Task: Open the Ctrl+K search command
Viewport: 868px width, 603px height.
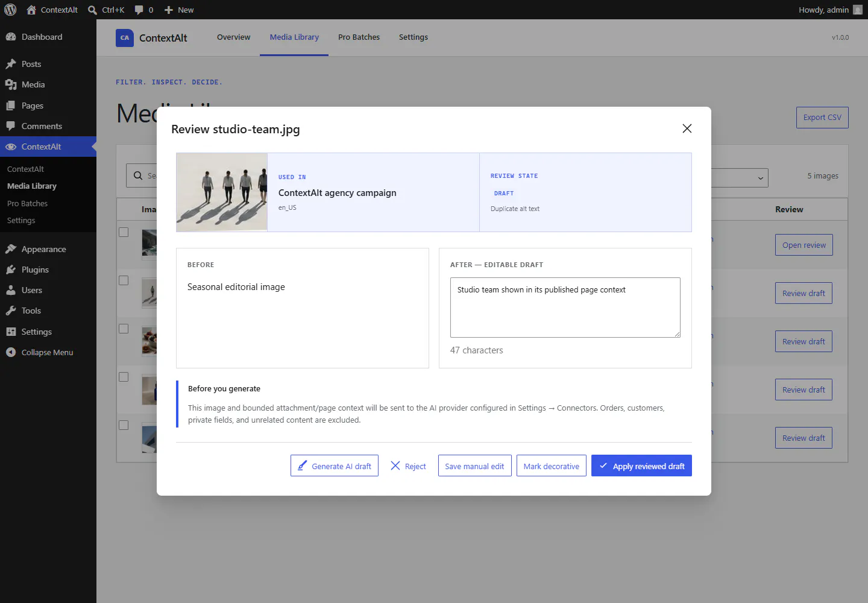Action: pos(106,10)
